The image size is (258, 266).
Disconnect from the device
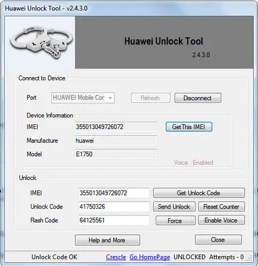(x=197, y=98)
